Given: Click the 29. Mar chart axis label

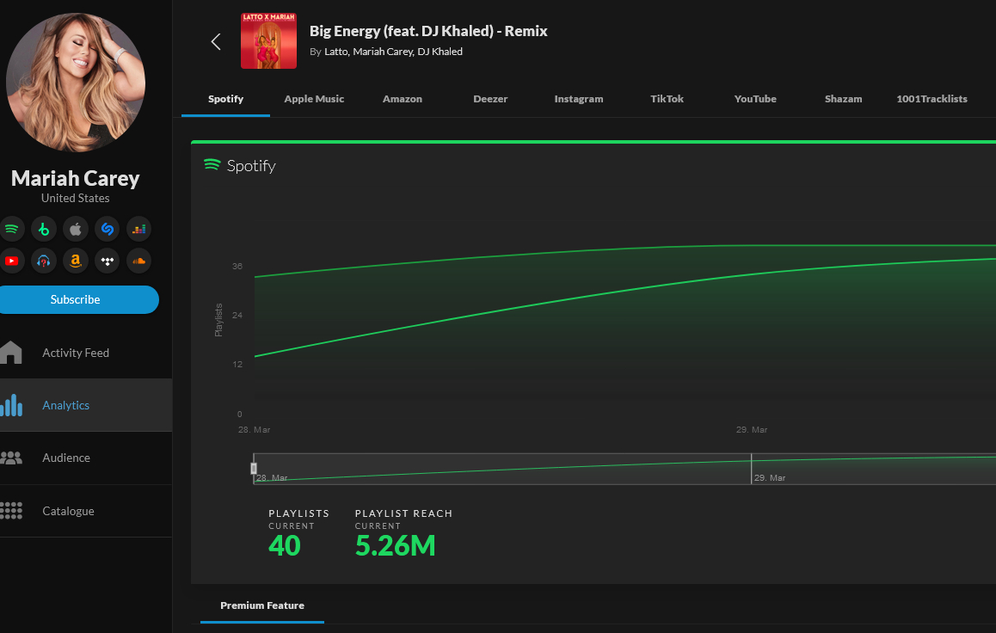Looking at the screenshot, I should (752, 430).
